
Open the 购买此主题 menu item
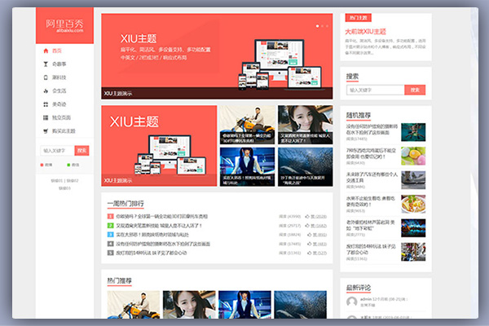coord(64,131)
